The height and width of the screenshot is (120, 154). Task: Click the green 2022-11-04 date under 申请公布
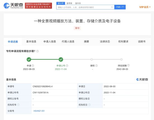click(61, 69)
